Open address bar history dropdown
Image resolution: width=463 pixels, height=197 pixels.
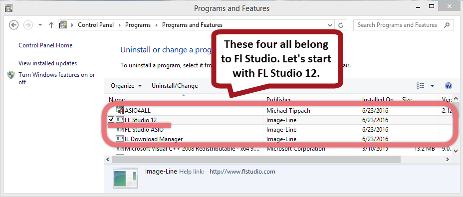(x=330, y=25)
